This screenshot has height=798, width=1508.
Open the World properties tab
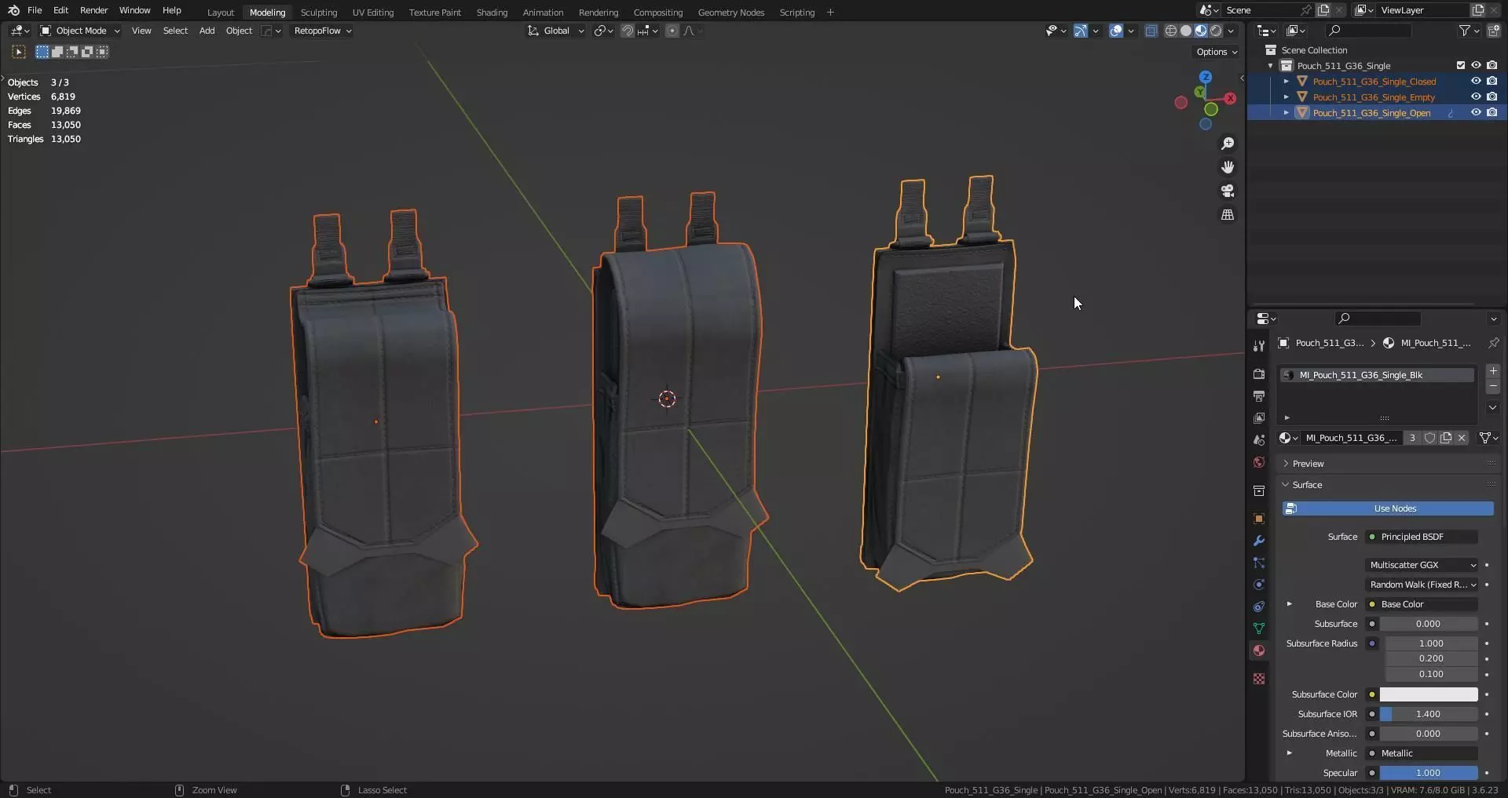(1259, 462)
